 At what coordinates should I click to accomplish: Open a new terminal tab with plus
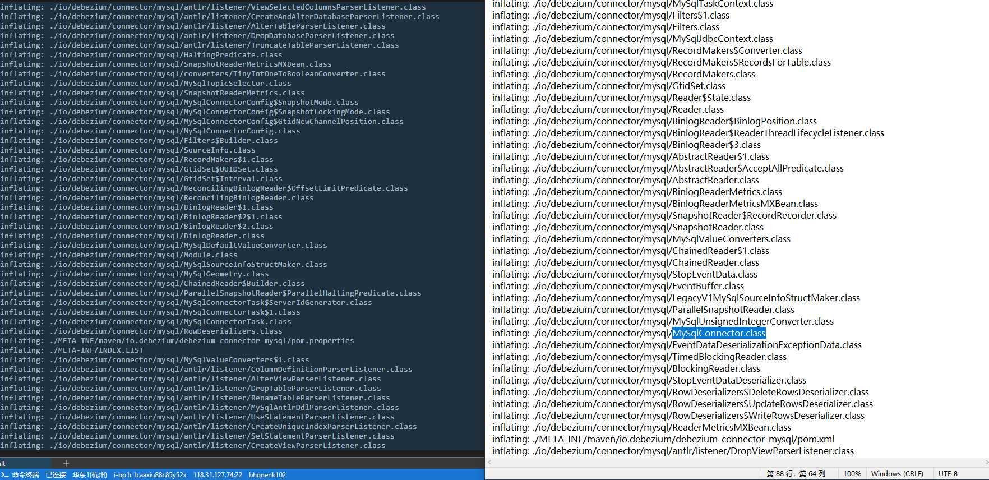coord(66,463)
